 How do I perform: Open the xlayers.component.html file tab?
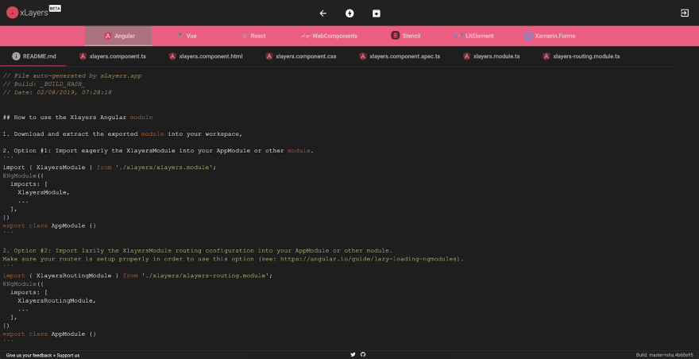coord(206,56)
